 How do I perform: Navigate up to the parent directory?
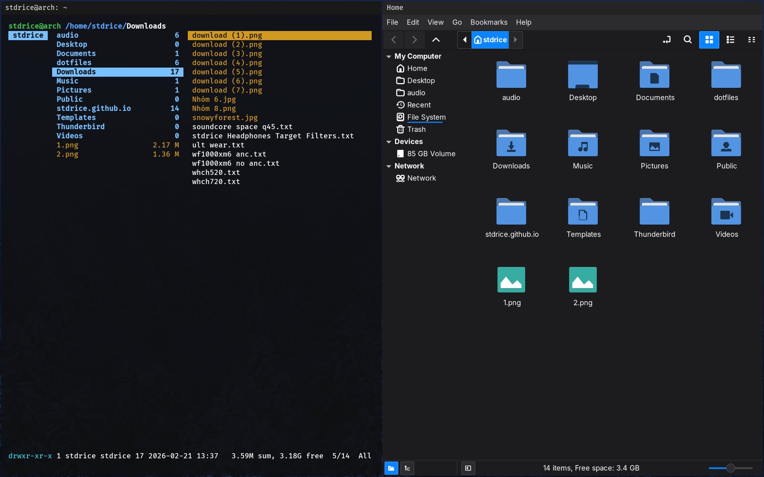436,40
